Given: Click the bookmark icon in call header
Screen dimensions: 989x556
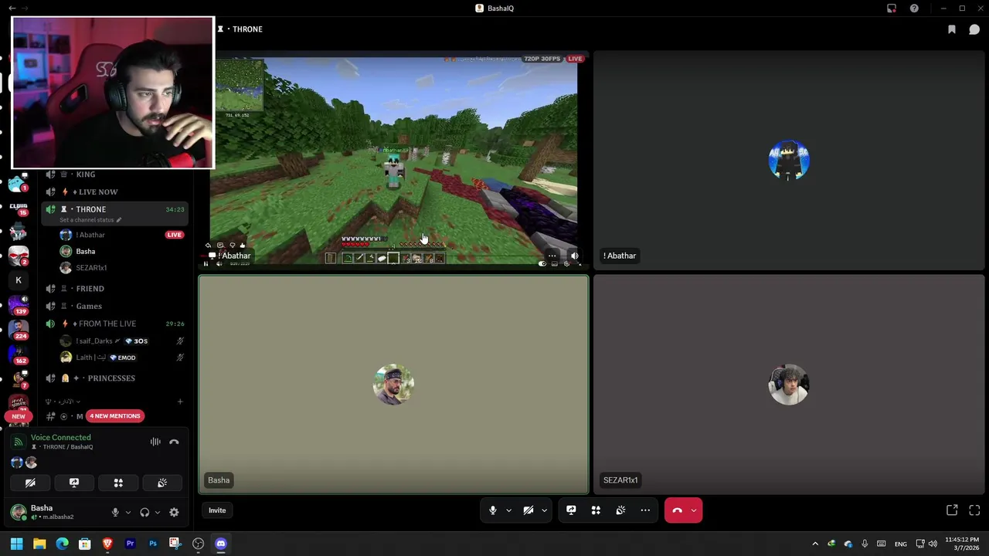Looking at the screenshot, I should click(x=952, y=29).
